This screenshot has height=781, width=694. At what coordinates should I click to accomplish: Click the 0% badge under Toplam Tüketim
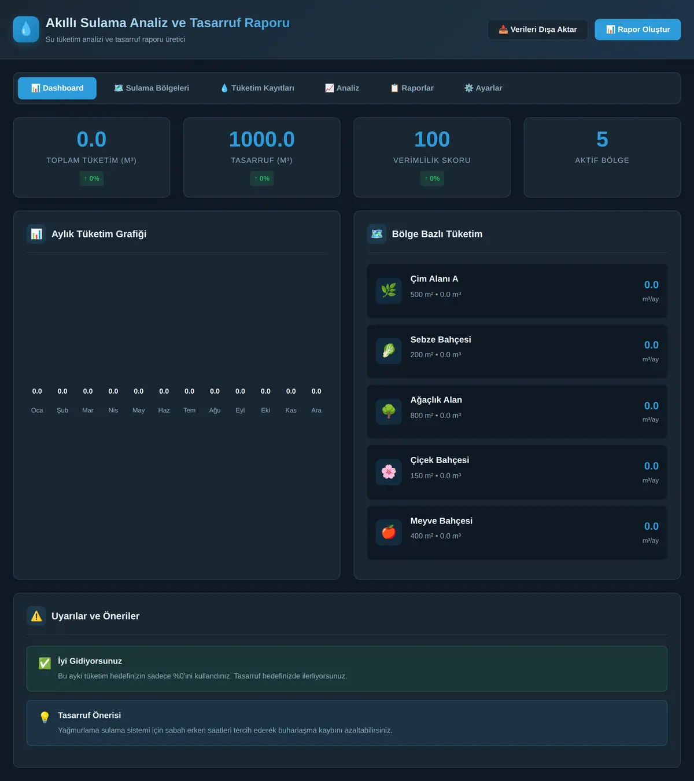click(91, 178)
